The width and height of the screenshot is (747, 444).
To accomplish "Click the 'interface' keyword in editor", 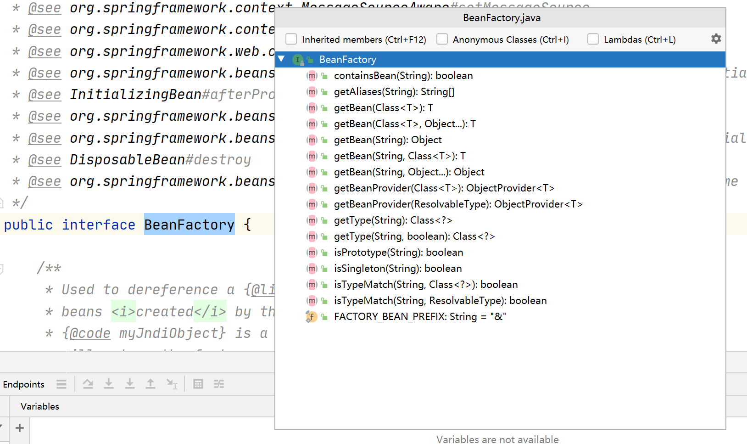I will [99, 225].
